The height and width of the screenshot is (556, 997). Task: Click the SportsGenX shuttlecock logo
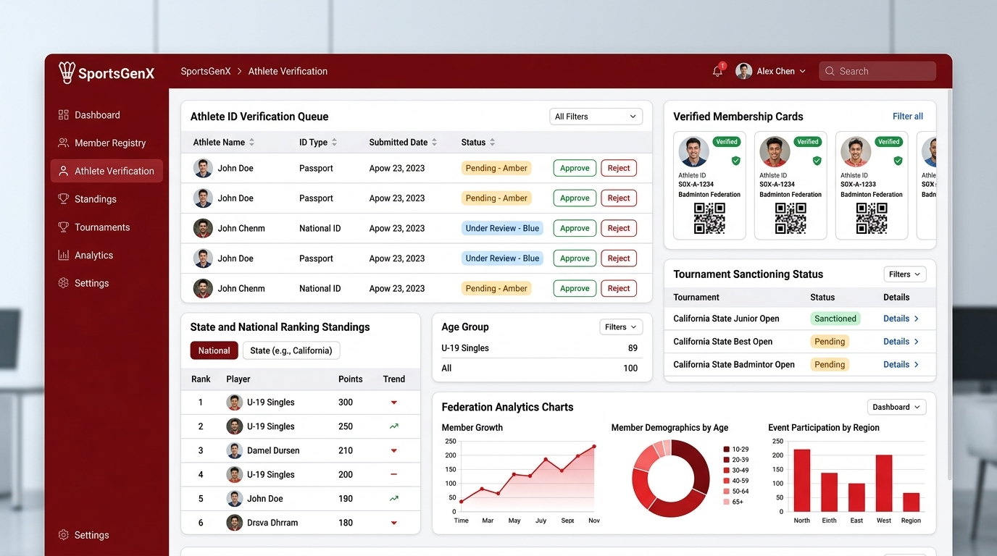(x=67, y=72)
